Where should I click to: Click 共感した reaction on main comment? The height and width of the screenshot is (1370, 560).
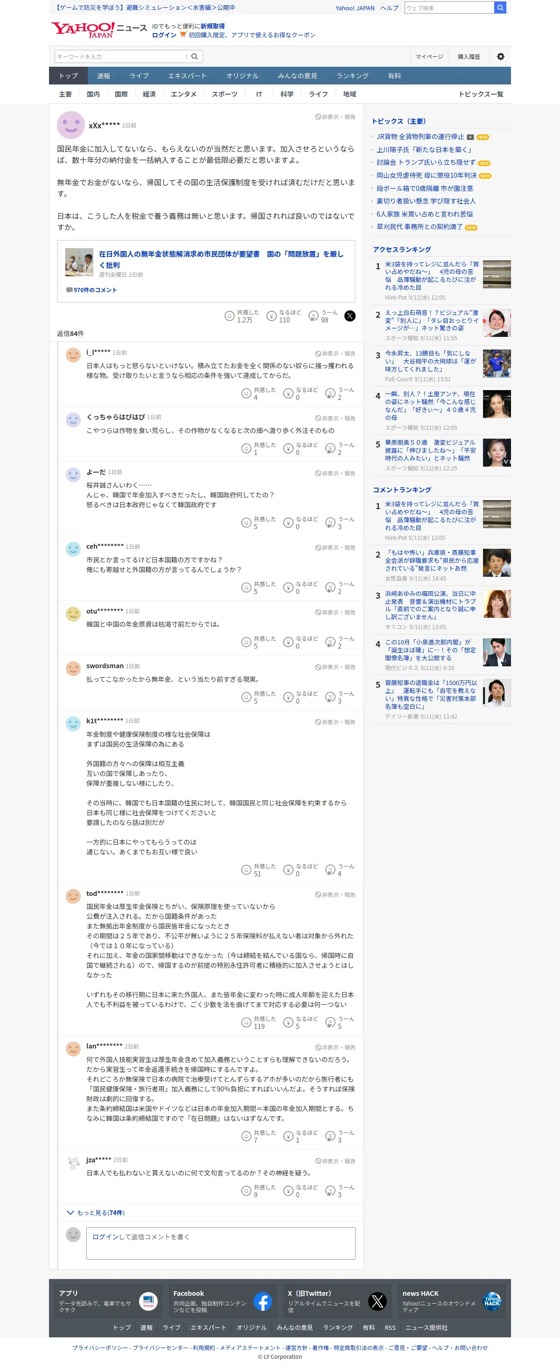click(x=242, y=316)
